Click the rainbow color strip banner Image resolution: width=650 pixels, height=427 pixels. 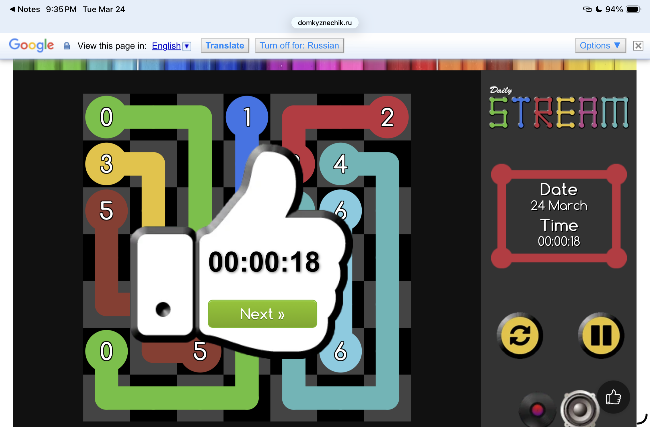pos(324,65)
